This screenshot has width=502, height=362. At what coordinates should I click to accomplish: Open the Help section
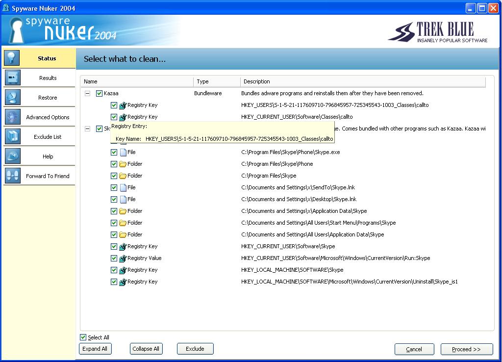tap(39, 156)
